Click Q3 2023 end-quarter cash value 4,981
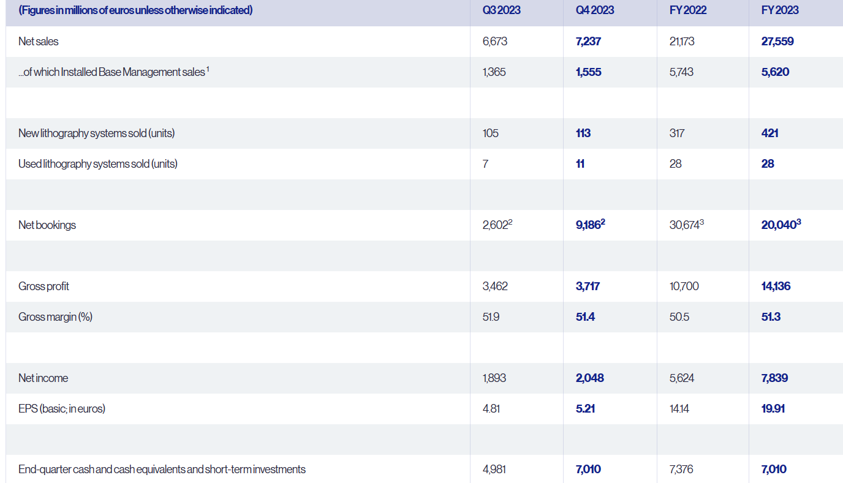The image size is (843, 483). click(494, 470)
